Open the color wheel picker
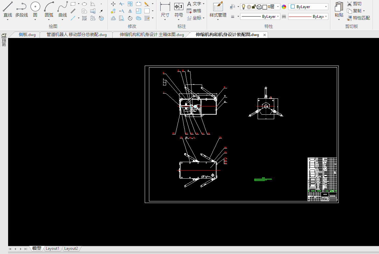 pos(284,6)
